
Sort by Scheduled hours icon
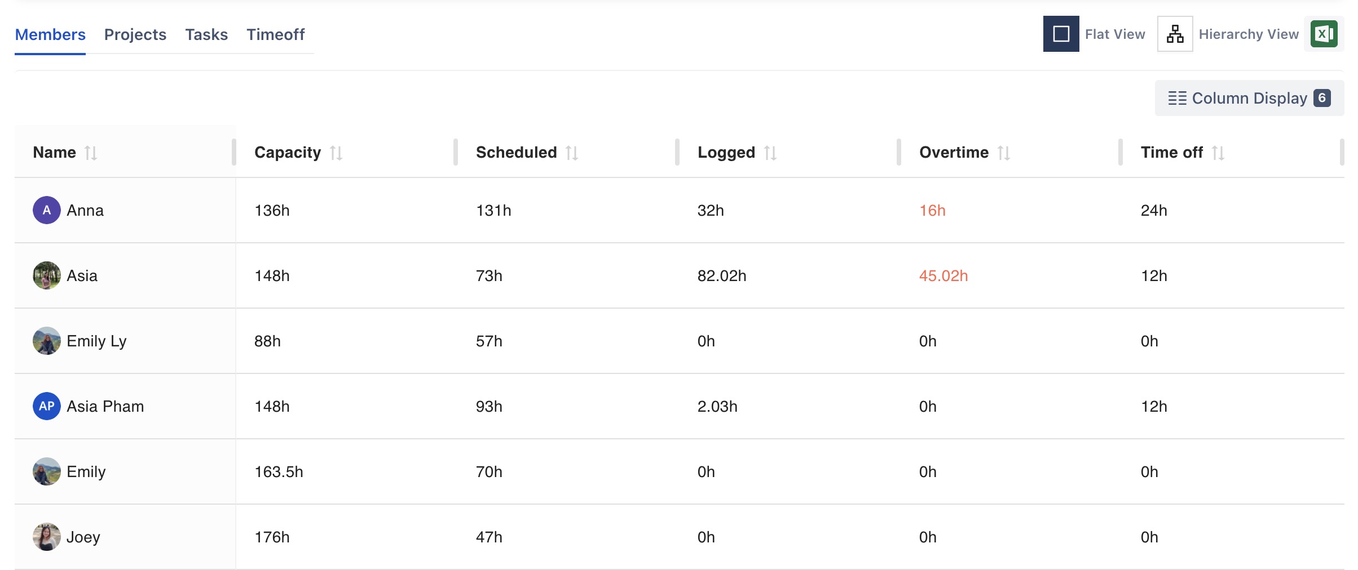point(572,153)
